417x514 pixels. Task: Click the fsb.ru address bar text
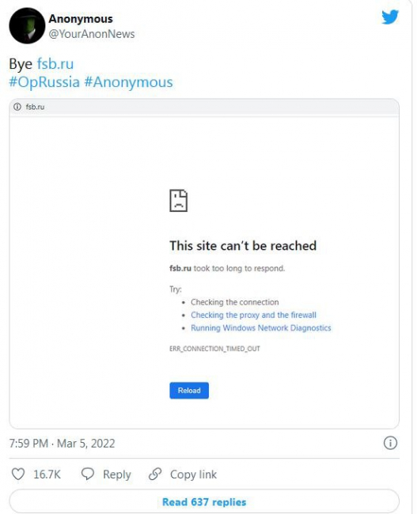(35, 107)
